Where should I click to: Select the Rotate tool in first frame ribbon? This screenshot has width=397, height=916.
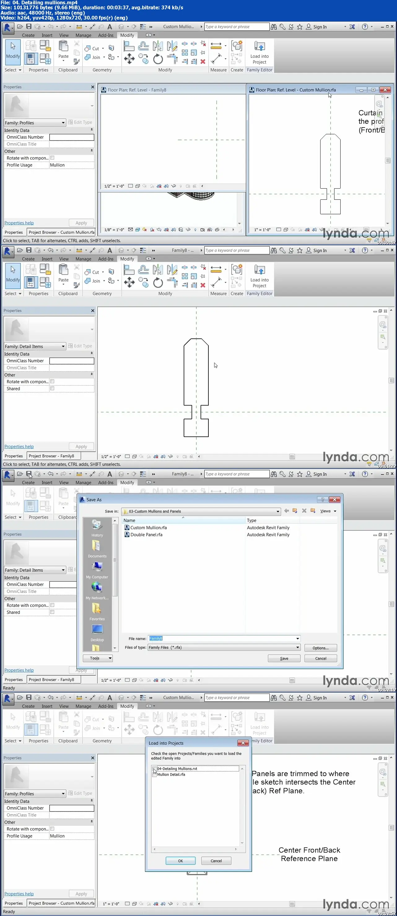pyautogui.click(x=158, y=59)
